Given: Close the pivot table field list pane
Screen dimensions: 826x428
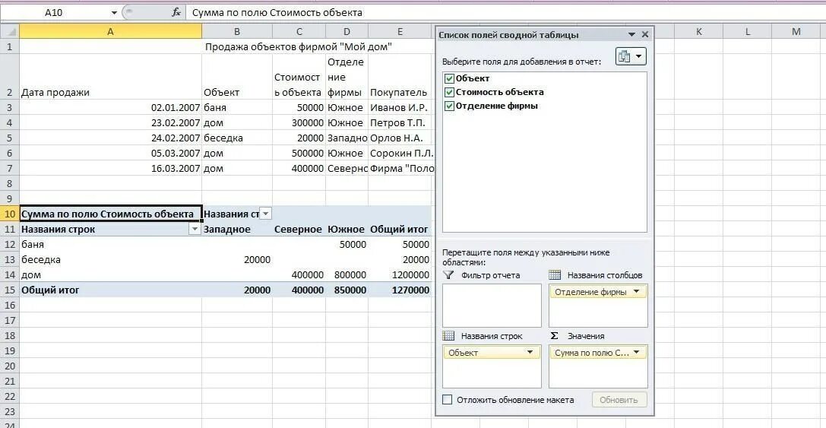Looking at the screenshot, I should pos(645,35).
